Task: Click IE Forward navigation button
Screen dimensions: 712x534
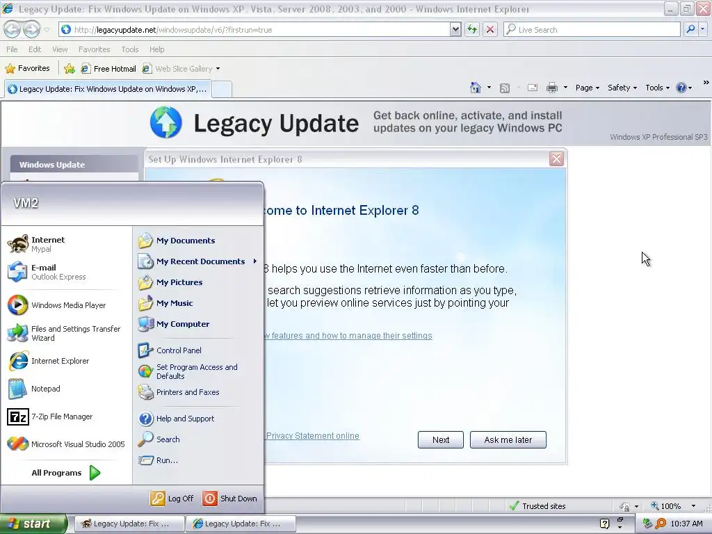Action: click(x=31, y=29)
